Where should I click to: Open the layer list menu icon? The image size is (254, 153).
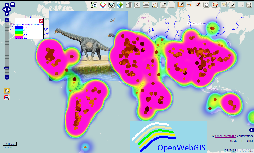[13, 5]
